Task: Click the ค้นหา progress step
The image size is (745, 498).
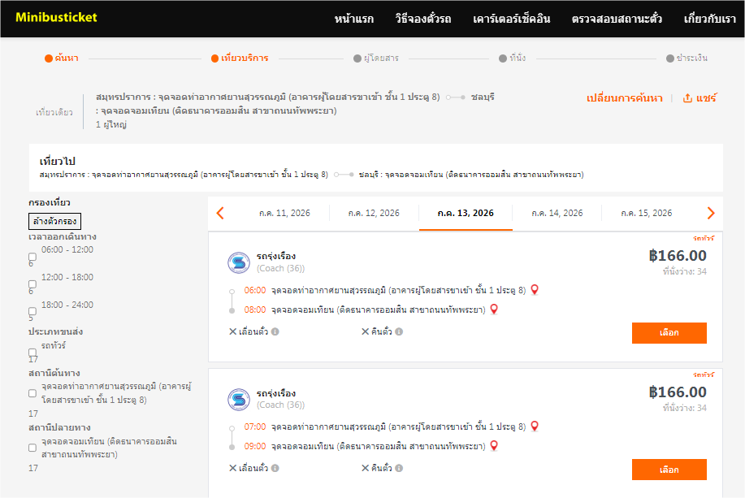Action: pyautogui.click(x=62, y=58)
